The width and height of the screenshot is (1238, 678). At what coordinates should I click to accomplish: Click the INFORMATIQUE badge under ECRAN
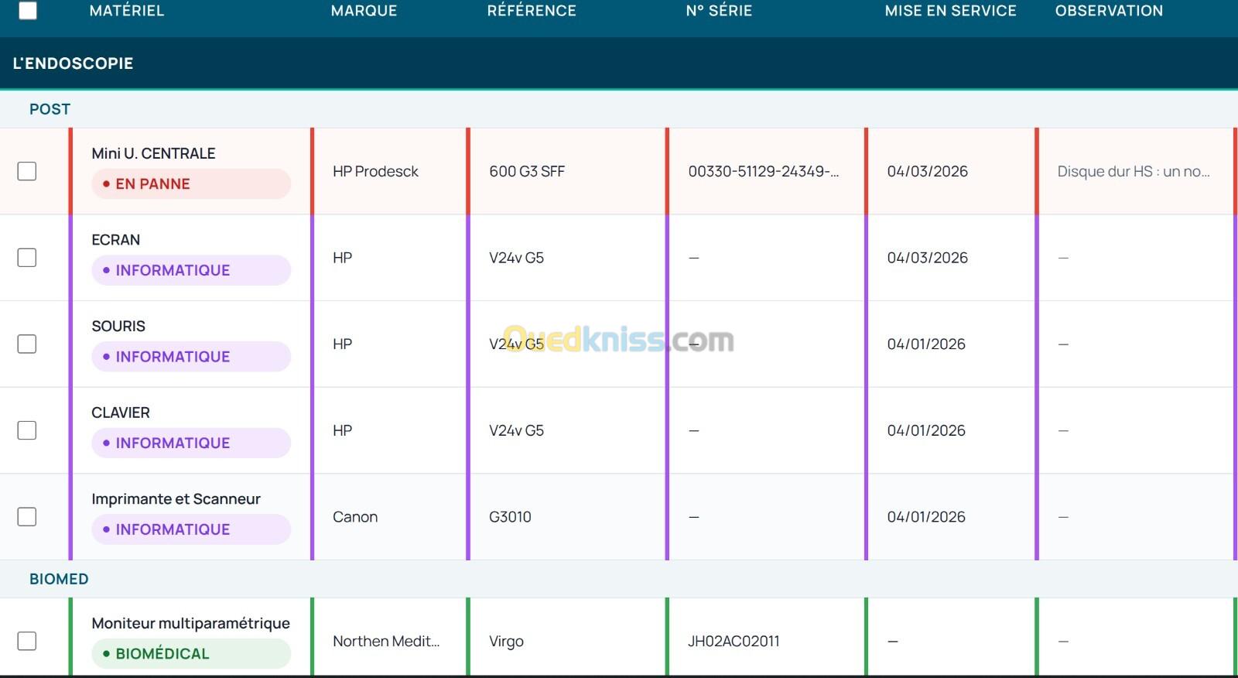[191, 270]
